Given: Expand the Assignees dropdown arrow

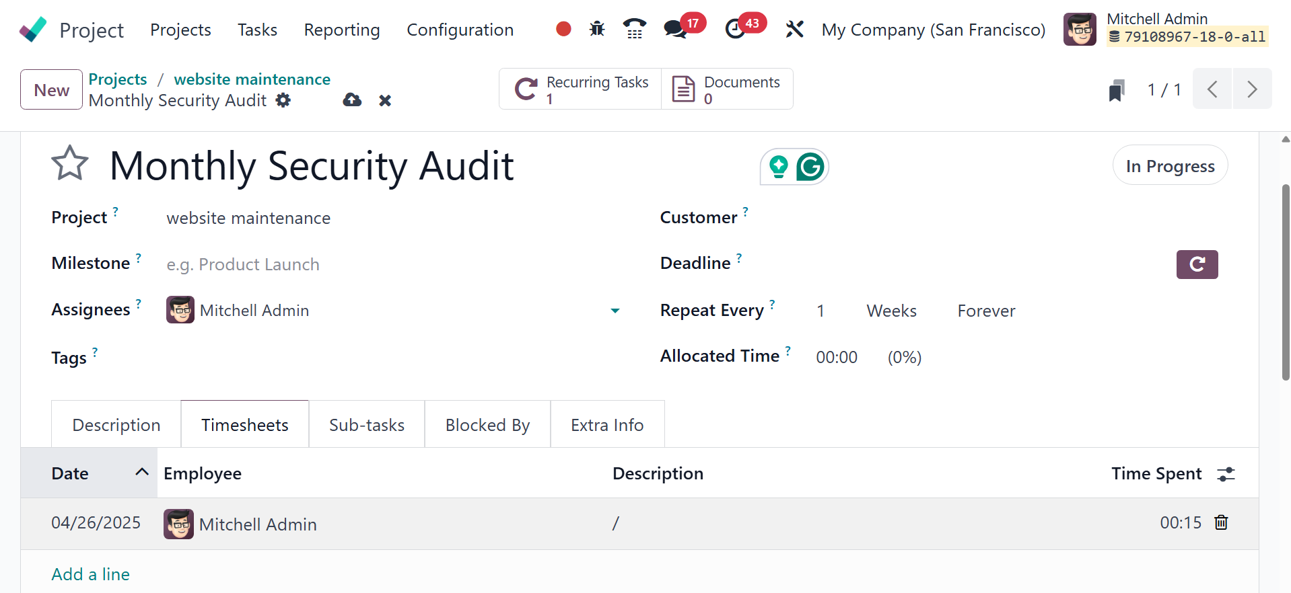Looking at the screenshot, I should click(x=615, y=311).
